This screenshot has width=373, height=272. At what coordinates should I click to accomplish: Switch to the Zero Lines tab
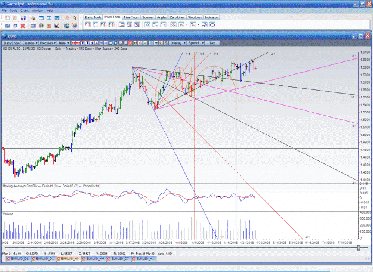tap(177, 17)
